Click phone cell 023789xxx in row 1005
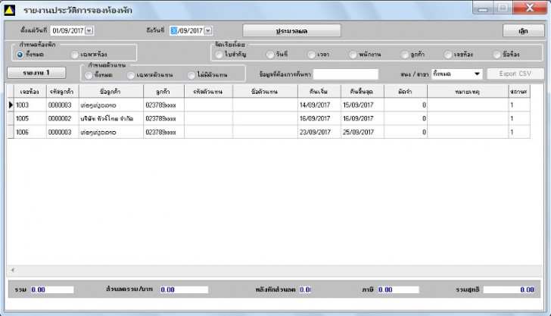Screen dimensions: 551x316 [x=163, y=118]
